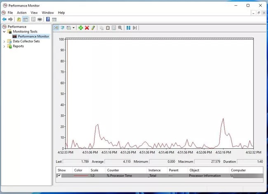268x194 pixels.
Task: Click the Highlight pencil icon
Action: point(93,28)
